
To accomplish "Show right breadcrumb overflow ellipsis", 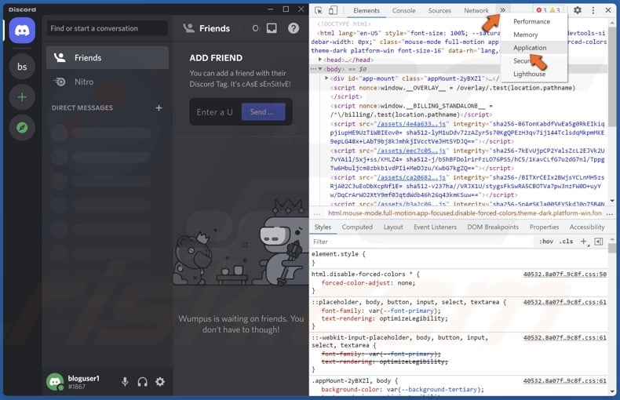I will point(609,213).
